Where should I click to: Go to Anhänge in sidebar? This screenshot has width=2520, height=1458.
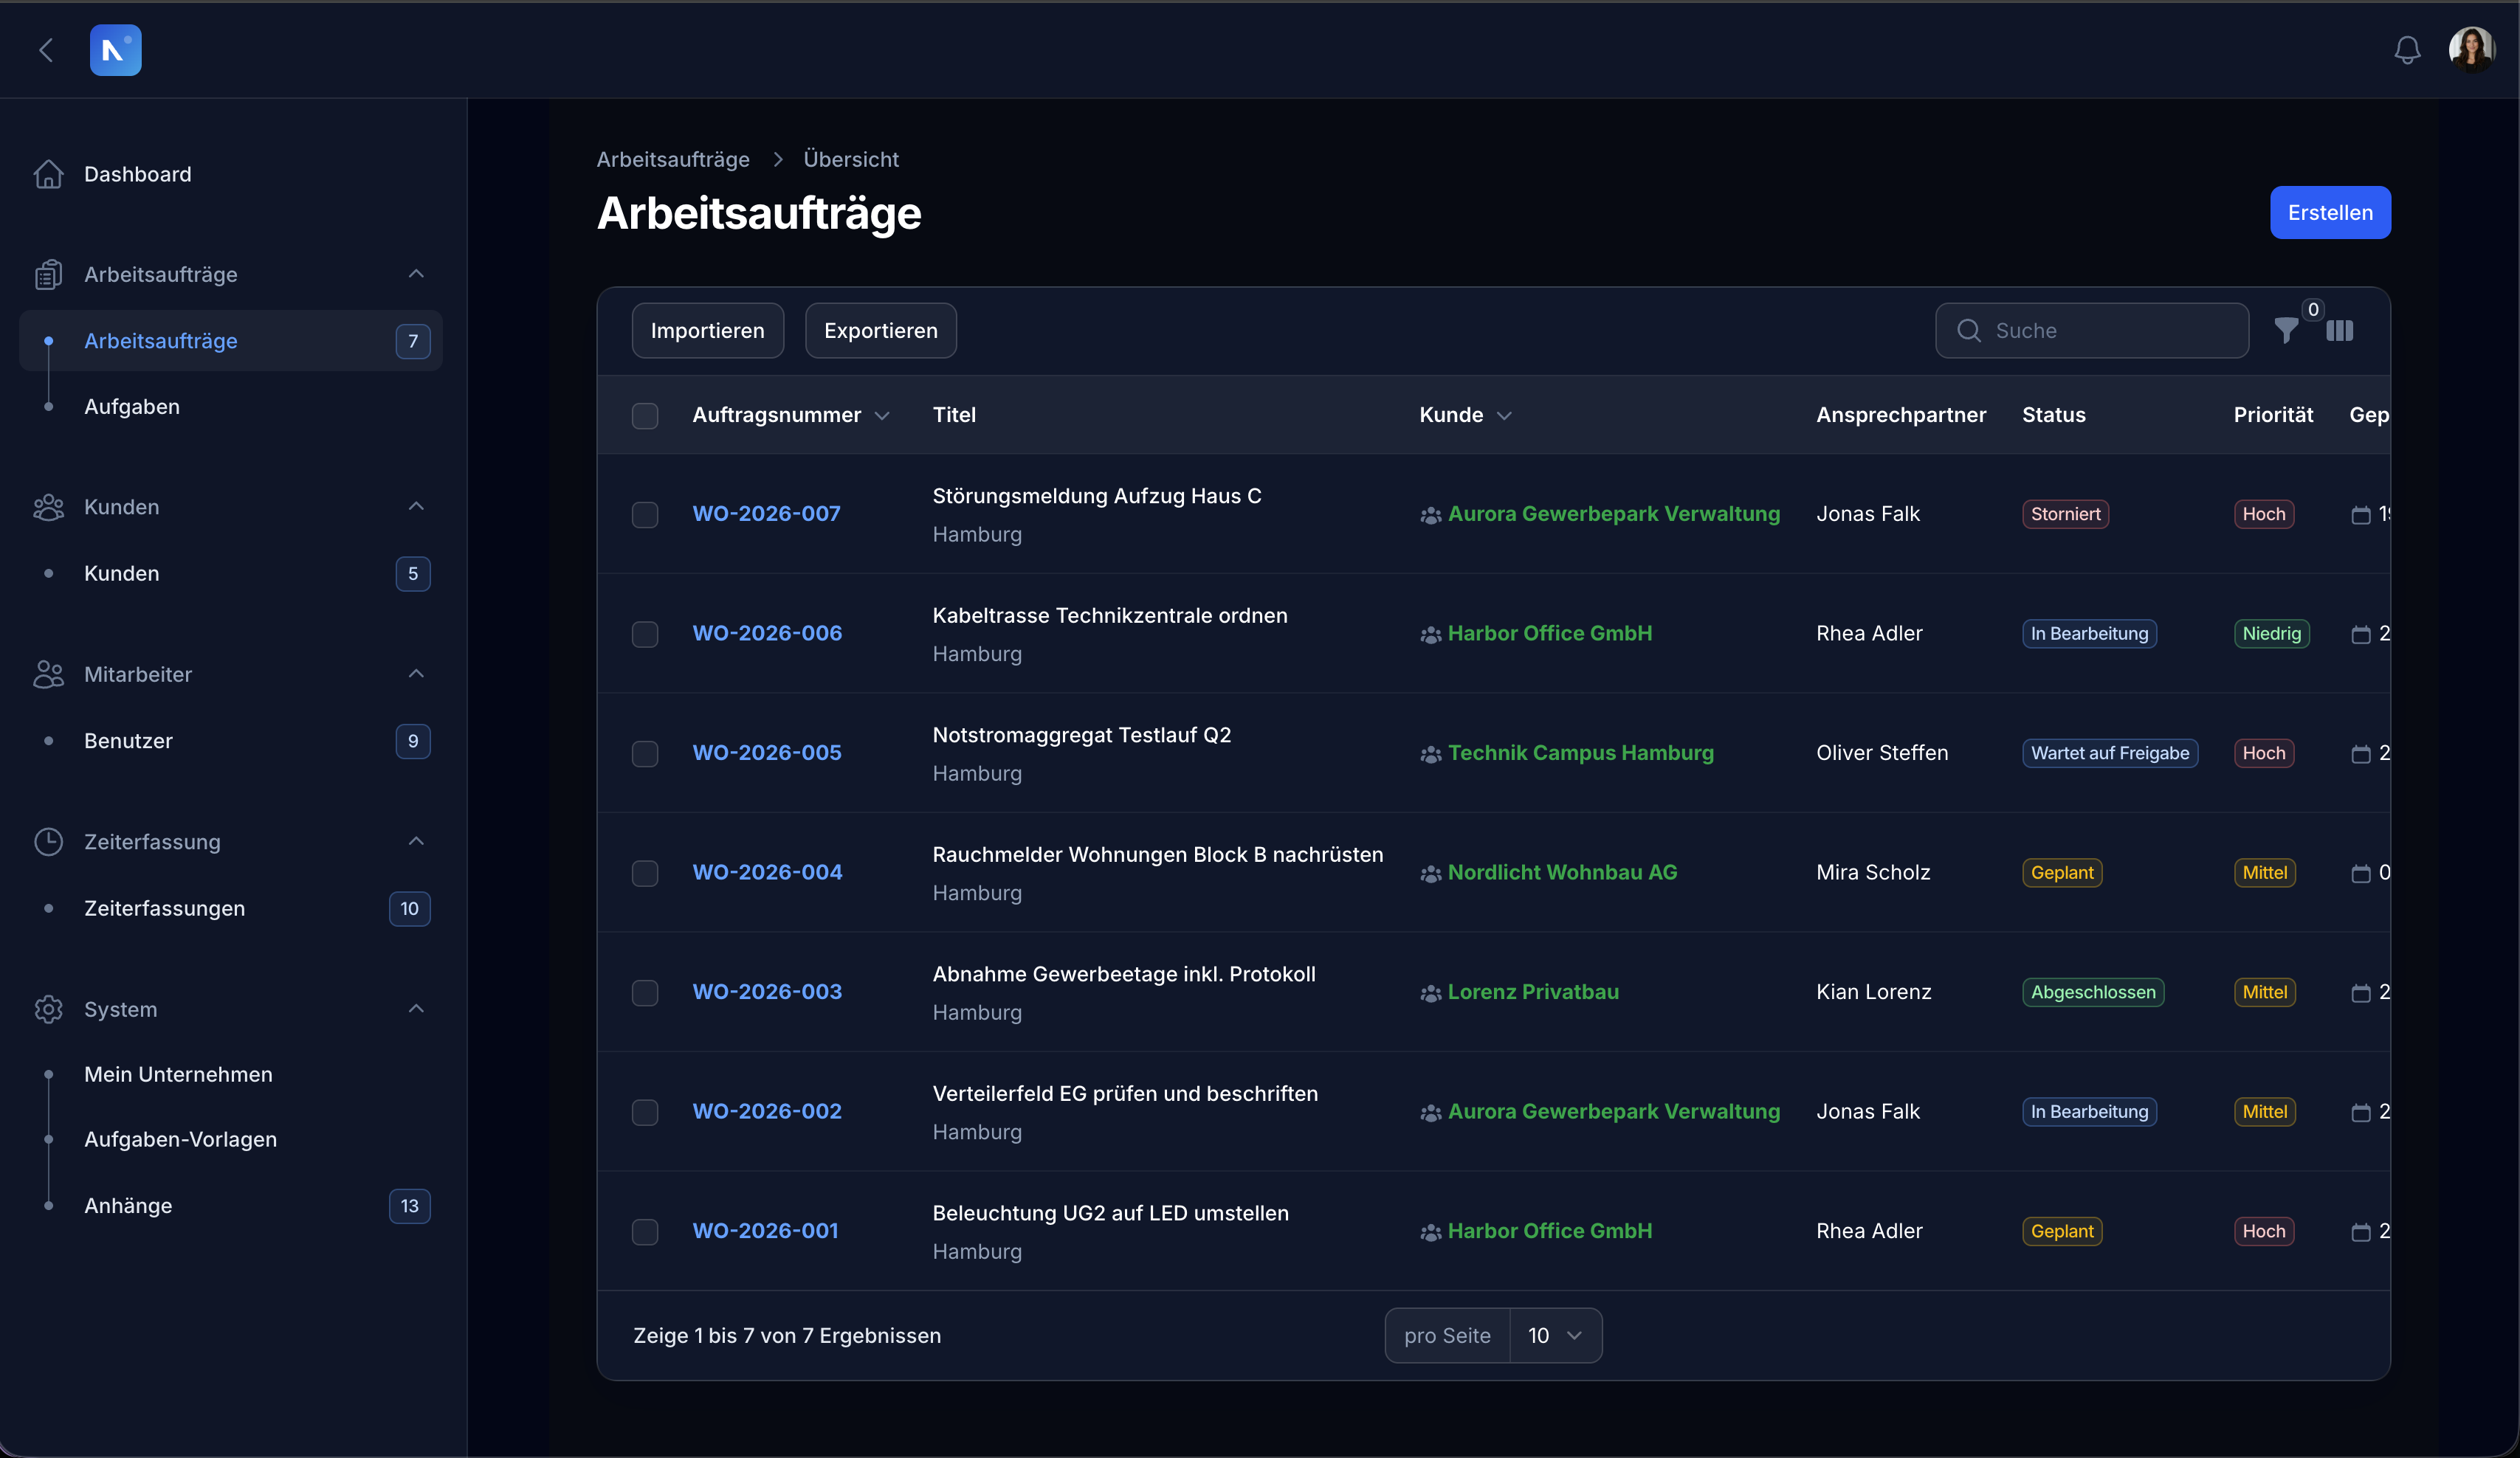(128, 1205)
